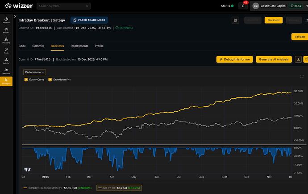
Task: Focus the Search Symbol field
Action: tap(63, 6)
